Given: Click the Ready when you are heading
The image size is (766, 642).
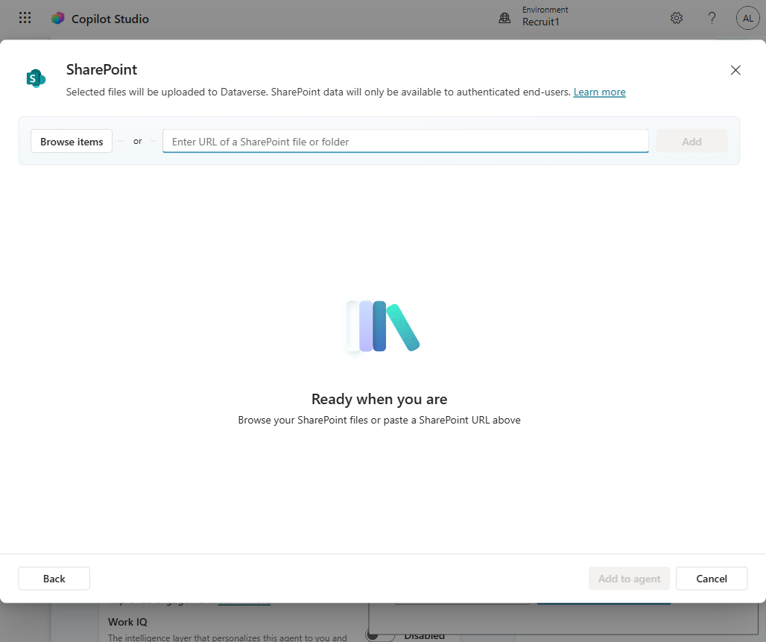Looking at the screenshot, I should [379, 399].
